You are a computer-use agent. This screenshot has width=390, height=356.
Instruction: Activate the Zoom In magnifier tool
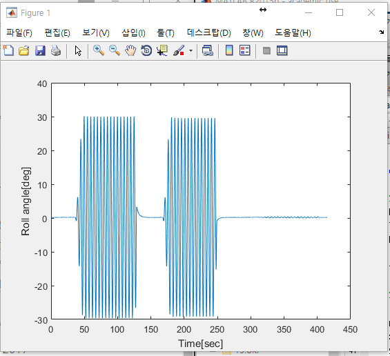99,50
